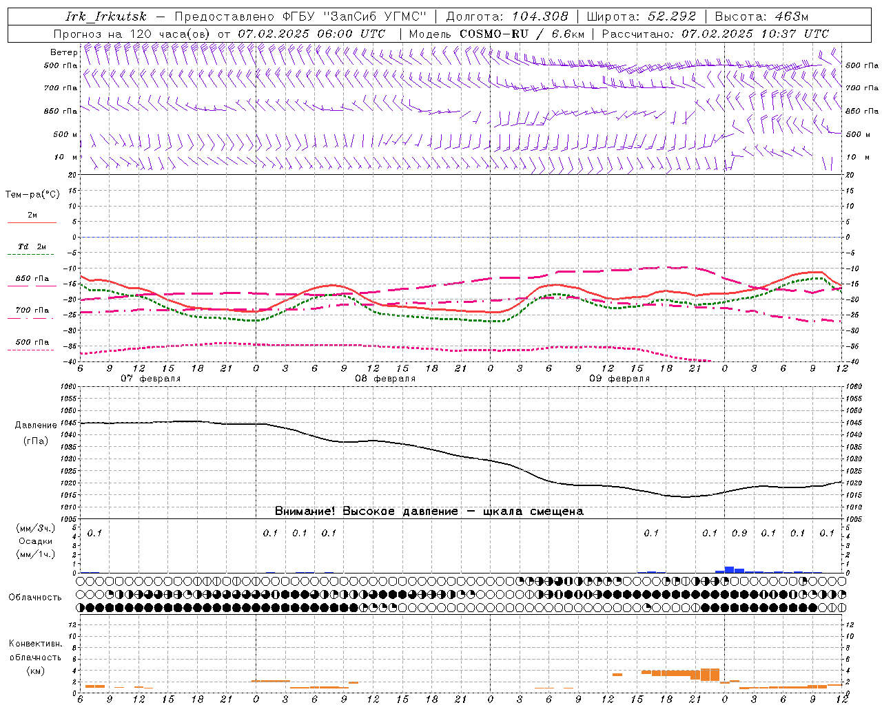Screen dimensions: 882x705
Task: Click the '(км)' unit under convective cloudiness
Action: (35, 671)
